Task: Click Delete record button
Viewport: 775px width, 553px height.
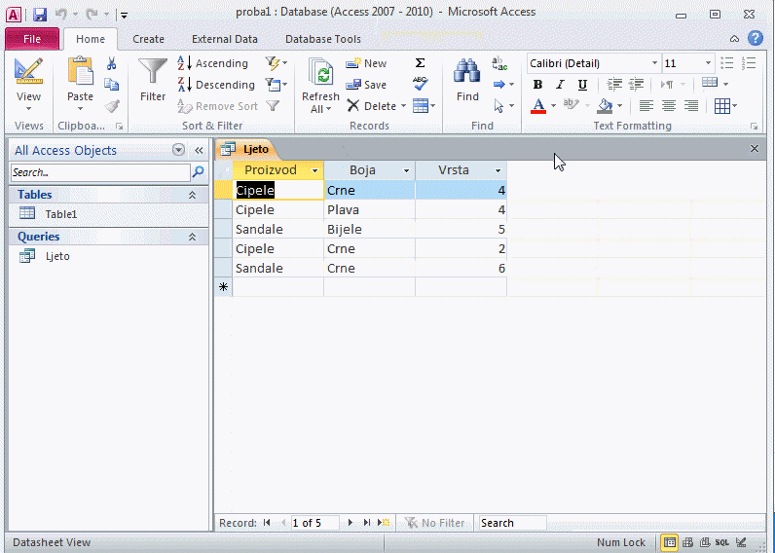Action: [x=372, y=106]
